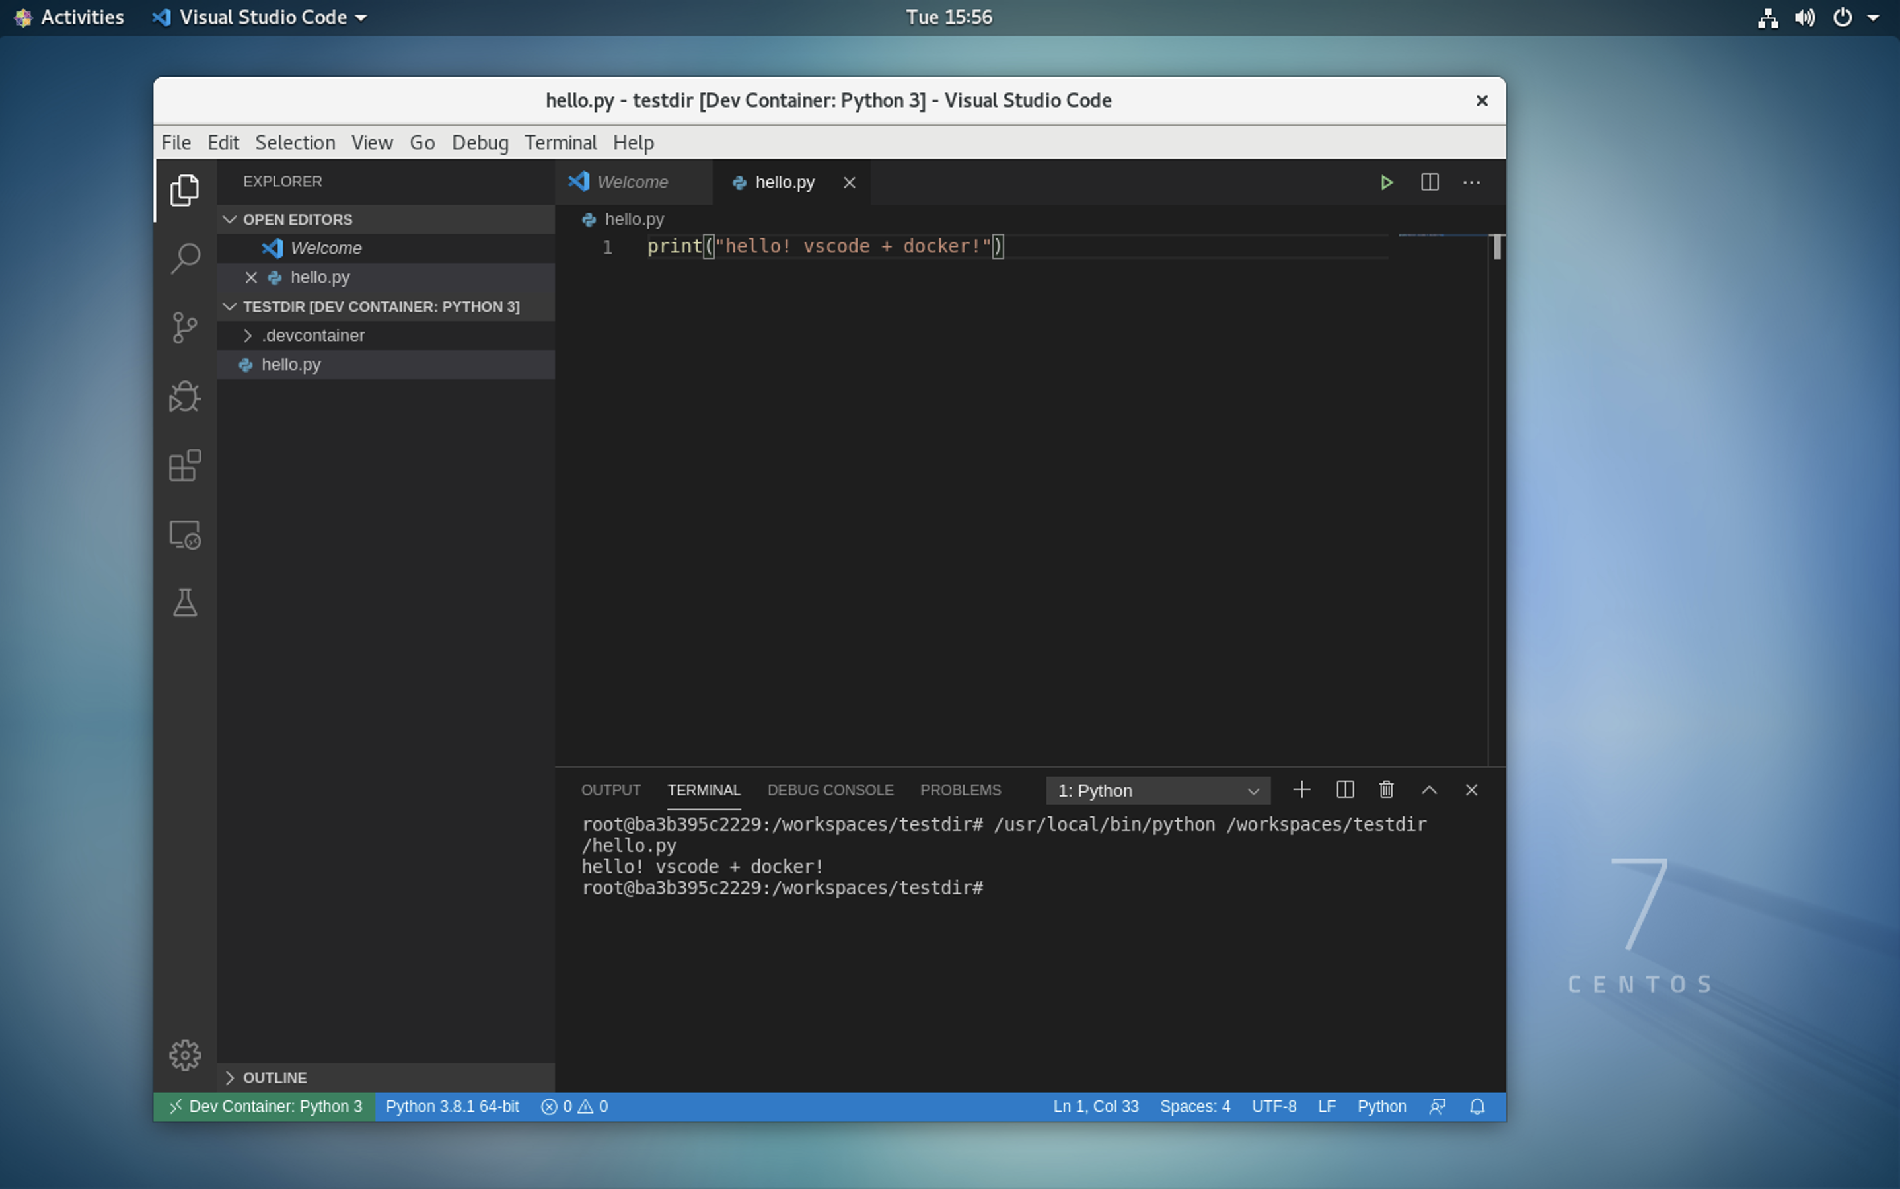Create a new terminal with plus icon
This screenshot has width=1900, height=1189.
coord(1301,789)
